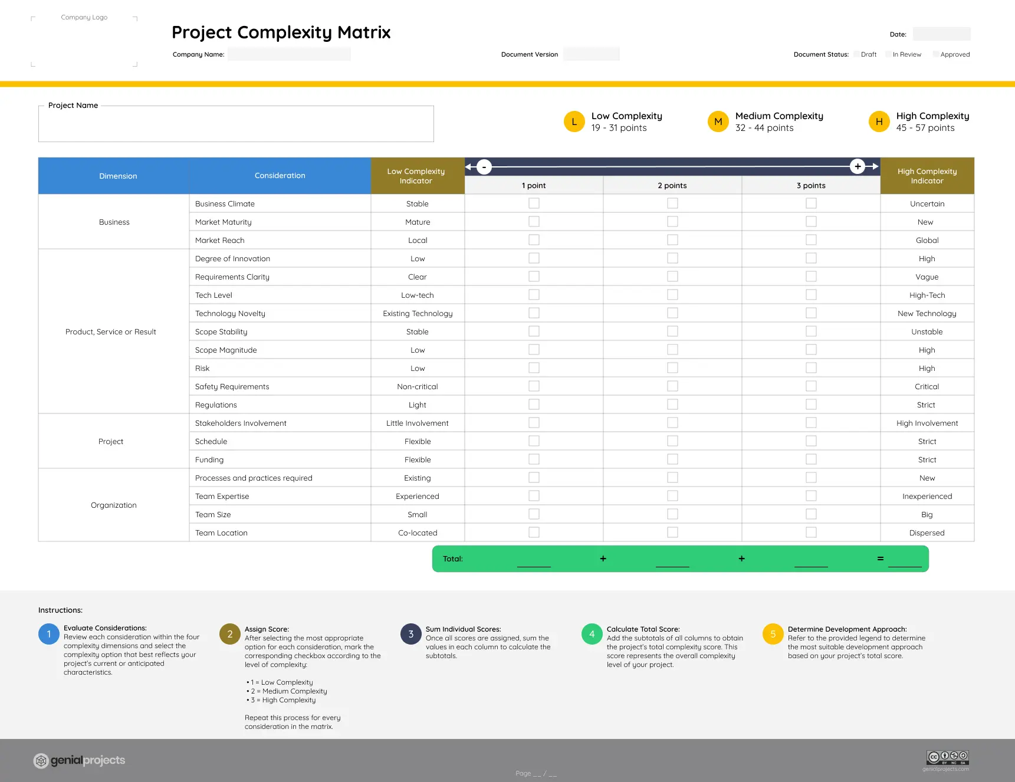Screen dimensions: 1015x782
Task: Check the Draft document status box
Action: pyautogui.click(x=856, y=54)
